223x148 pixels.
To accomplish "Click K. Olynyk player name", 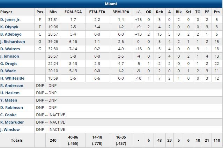I will tap(9, 27).
